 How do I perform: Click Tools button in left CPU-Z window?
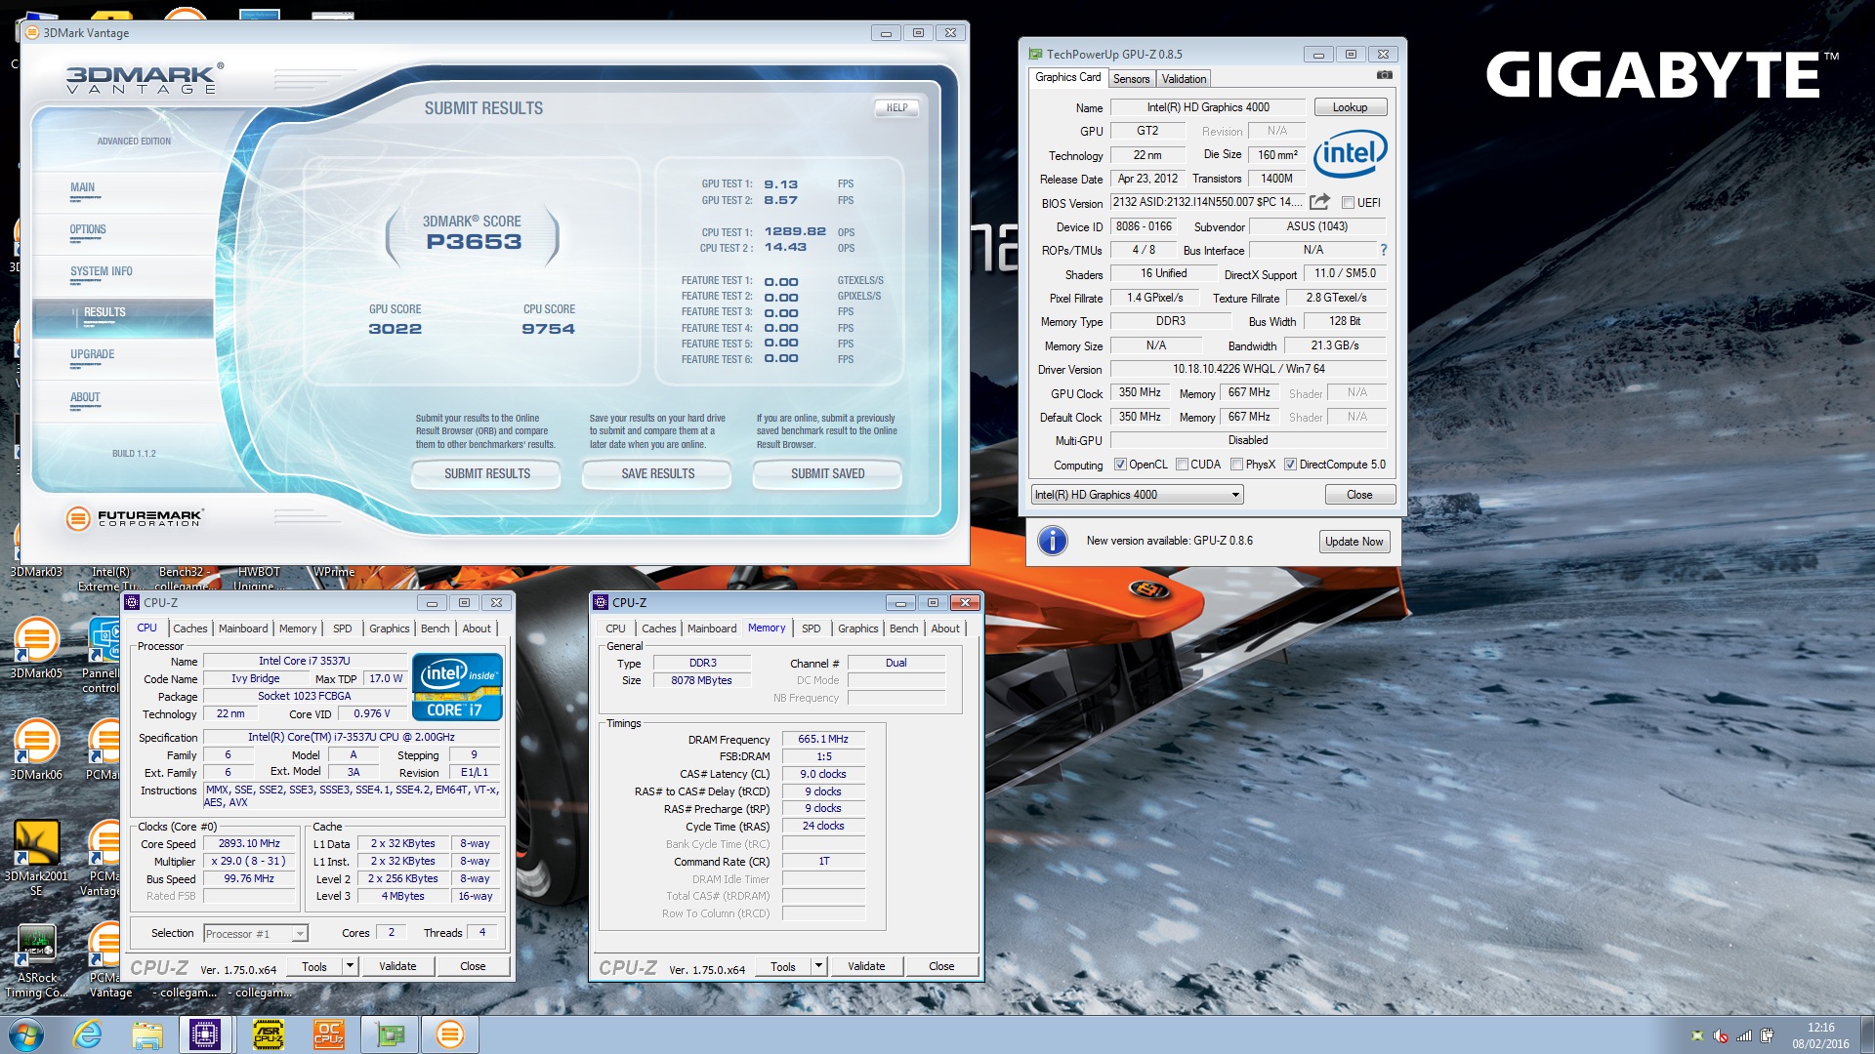click(314, 966)
